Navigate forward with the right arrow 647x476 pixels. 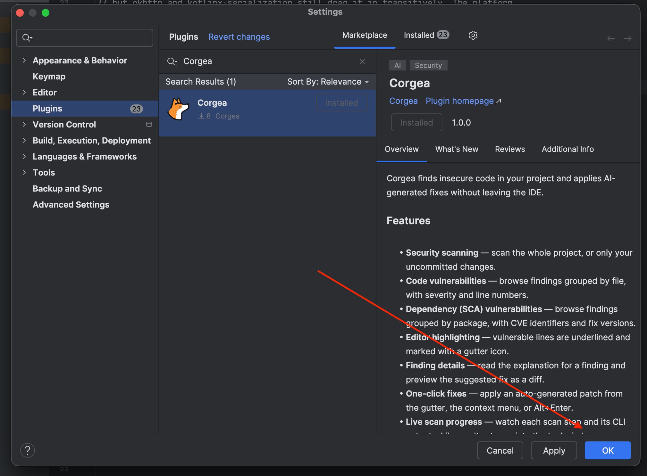pyautogui.click(x=628, y=38)
